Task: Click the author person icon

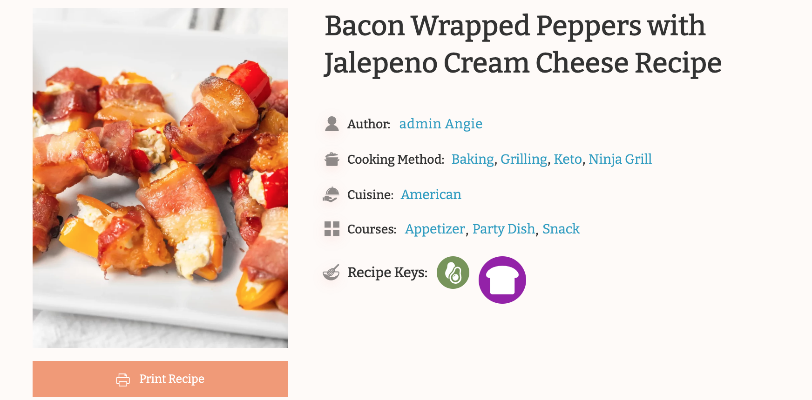Action: tap(332, 124)
